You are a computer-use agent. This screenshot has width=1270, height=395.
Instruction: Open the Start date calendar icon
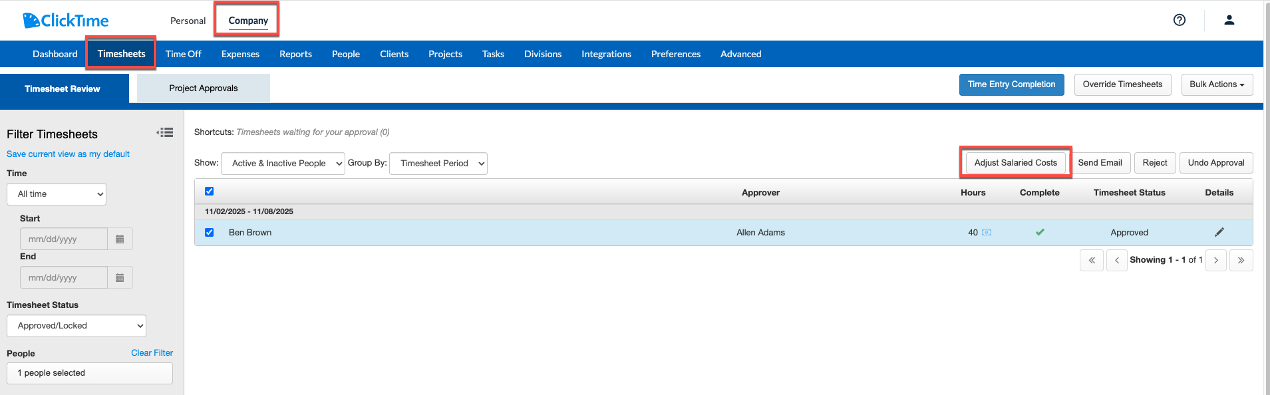tap(120, 239)
